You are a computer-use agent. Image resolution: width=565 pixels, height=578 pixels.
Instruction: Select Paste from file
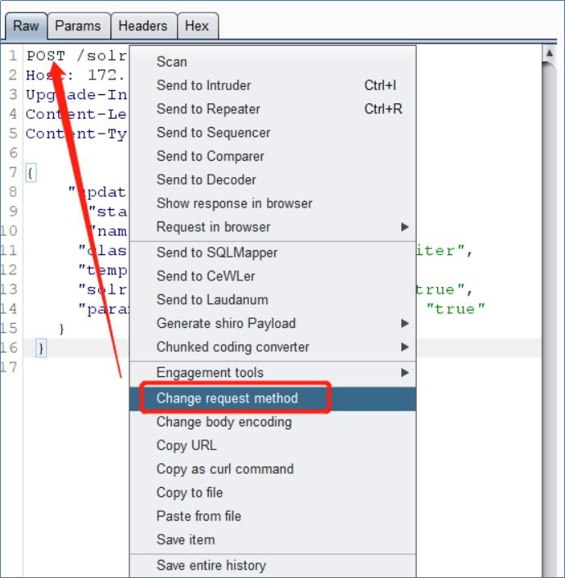point(273,516)
